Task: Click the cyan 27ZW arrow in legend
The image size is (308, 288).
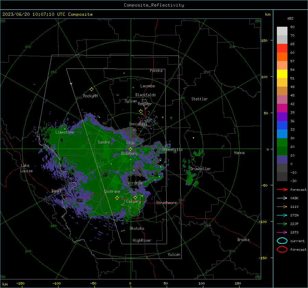Action: 282,215
